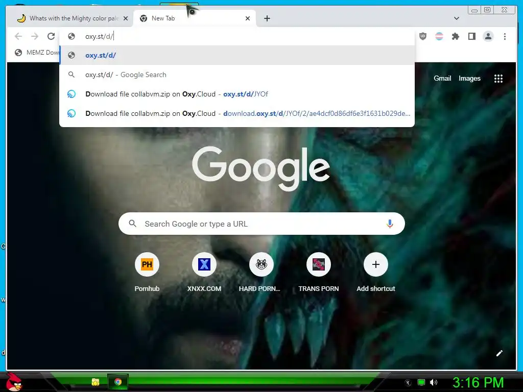Viewport: 523px width, 392px height.
Task: Open the volume speaker tray icon
Action: 434,382
